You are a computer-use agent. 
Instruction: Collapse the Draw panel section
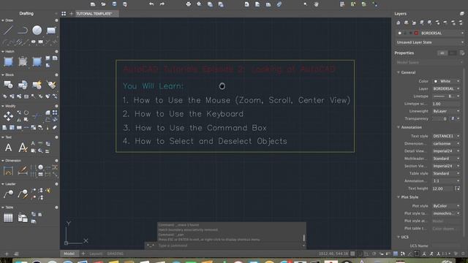click(3, 20)
